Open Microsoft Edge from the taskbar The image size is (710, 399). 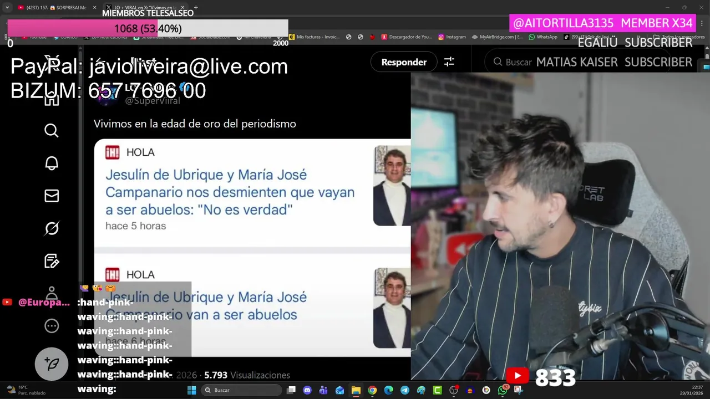pyautogui.click(x=389, y=390)
